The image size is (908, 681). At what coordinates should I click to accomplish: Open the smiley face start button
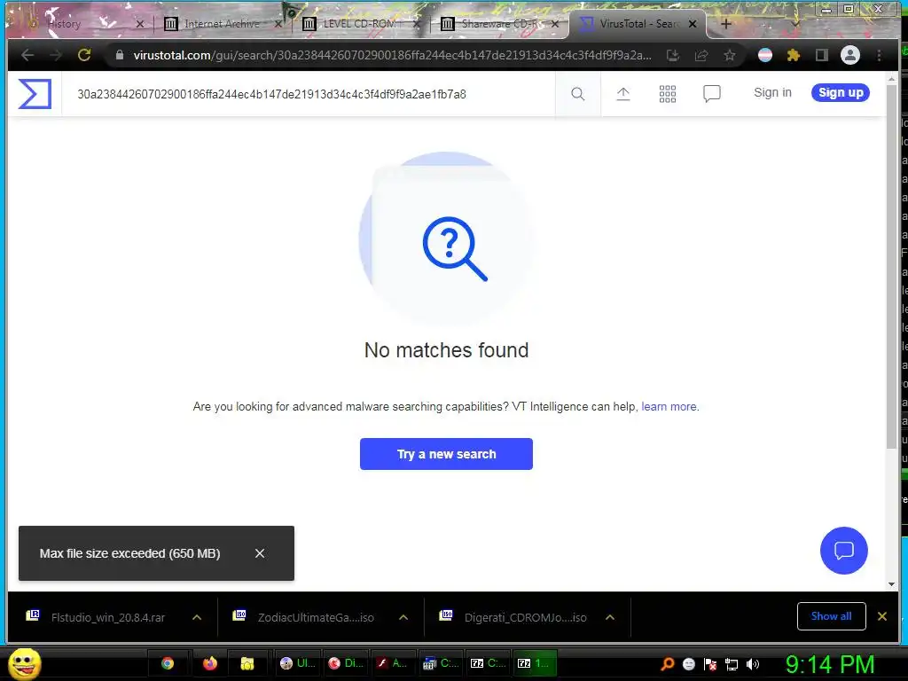(24, 663)
